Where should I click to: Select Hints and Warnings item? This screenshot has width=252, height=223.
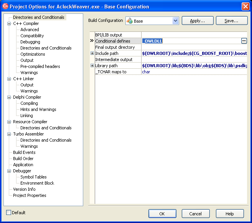[x=38, y=109]
